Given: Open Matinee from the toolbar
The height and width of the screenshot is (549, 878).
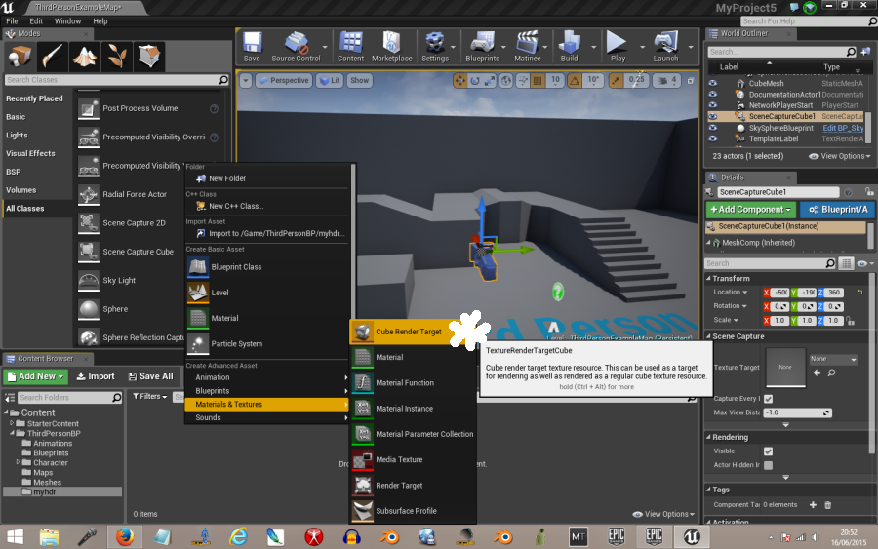Looking at the screenshot, I should pyautogui.click(x=528, y=47).
